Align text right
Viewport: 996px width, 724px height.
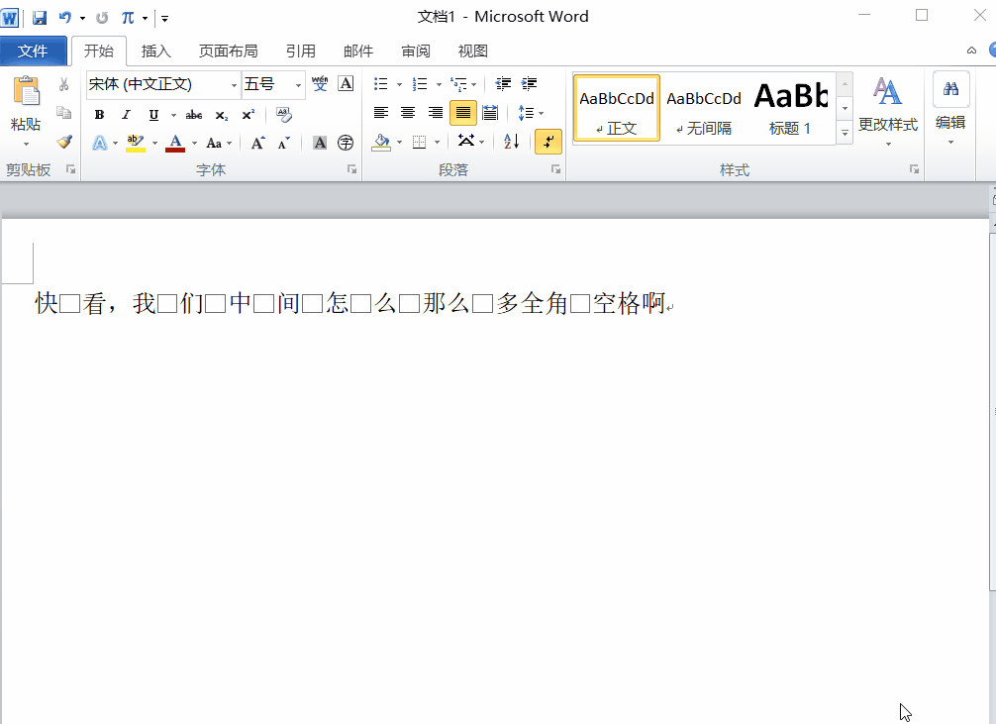point(435,113)
